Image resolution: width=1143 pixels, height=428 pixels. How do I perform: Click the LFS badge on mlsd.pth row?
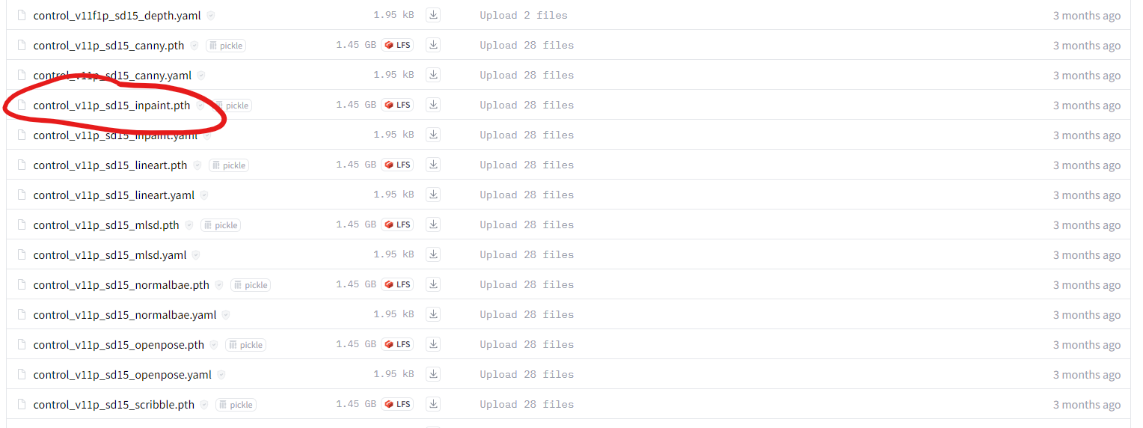tap(397, 224)
